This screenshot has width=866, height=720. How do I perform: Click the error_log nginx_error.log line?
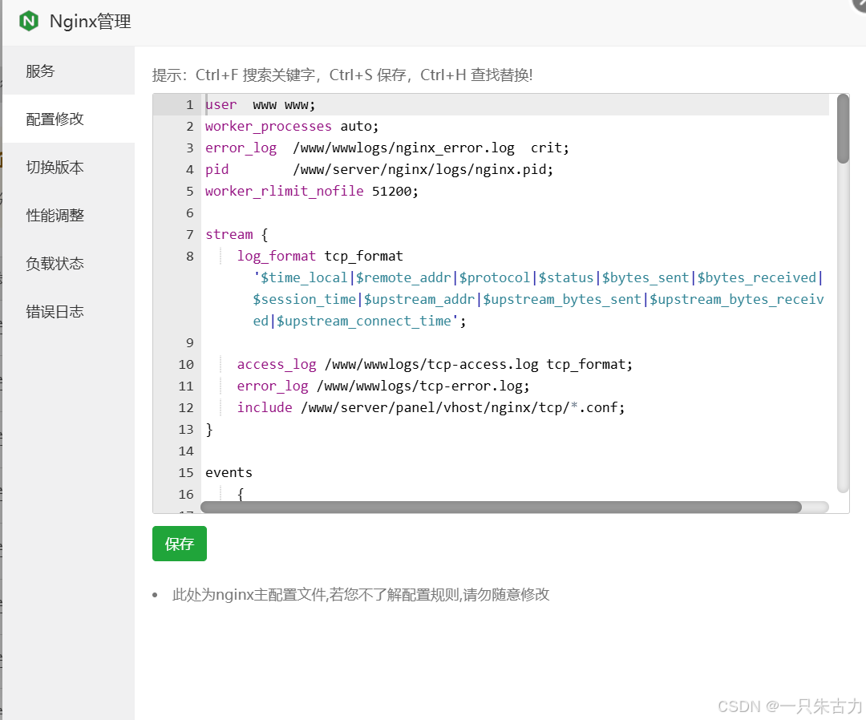tap(387, 148)
